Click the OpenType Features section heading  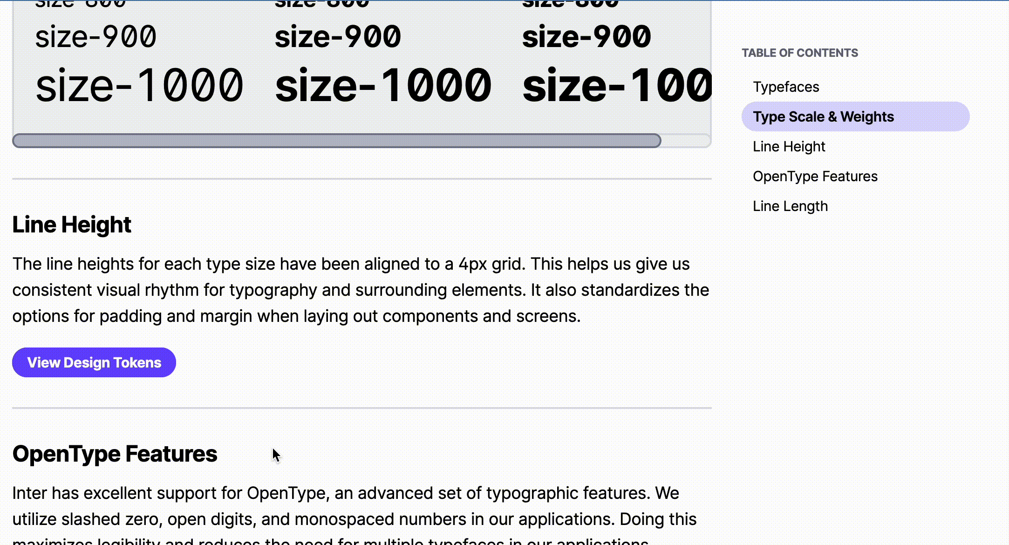click(115, 454)
